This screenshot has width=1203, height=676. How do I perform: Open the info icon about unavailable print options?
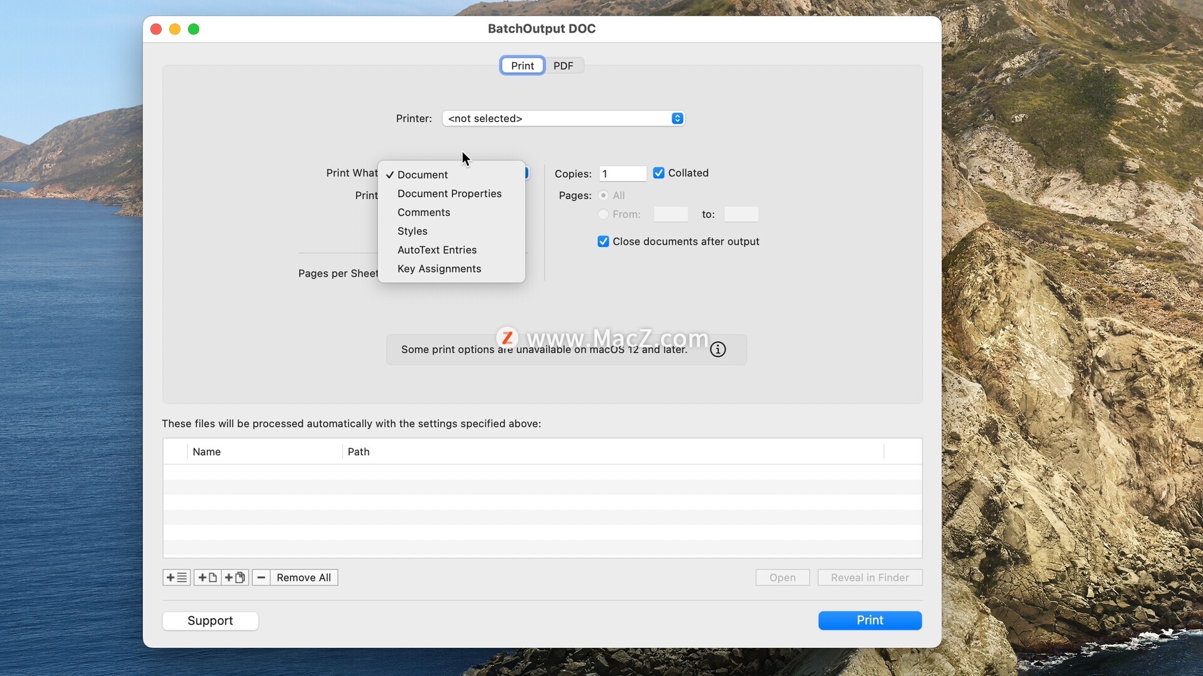[718, 349]
